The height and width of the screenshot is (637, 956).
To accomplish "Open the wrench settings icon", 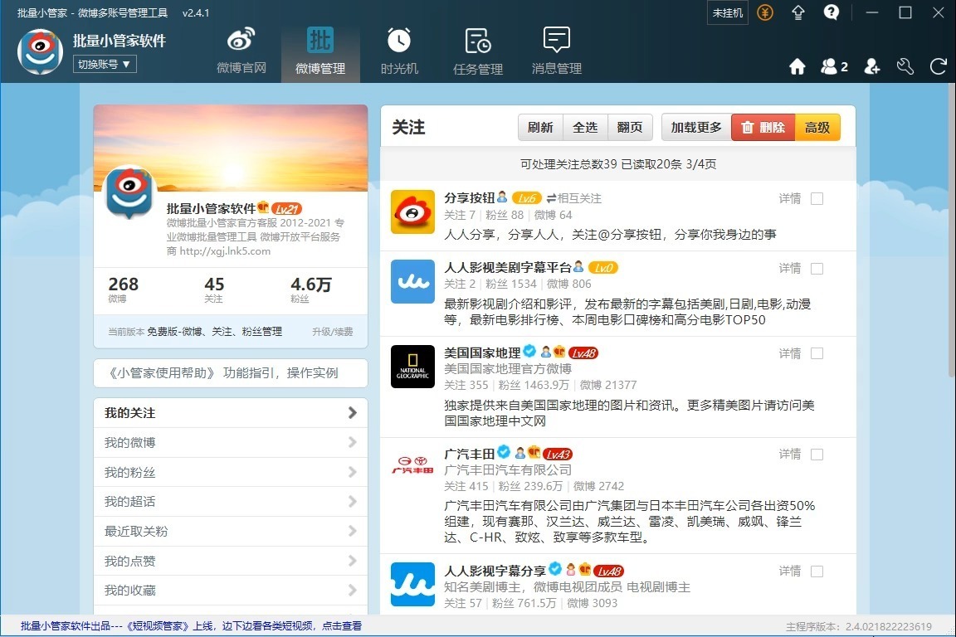I will (x=905, y=66).
